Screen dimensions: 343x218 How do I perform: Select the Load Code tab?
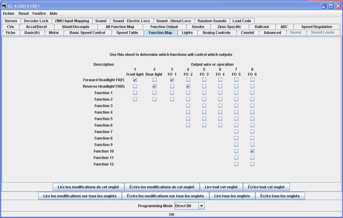coord(242,21)
